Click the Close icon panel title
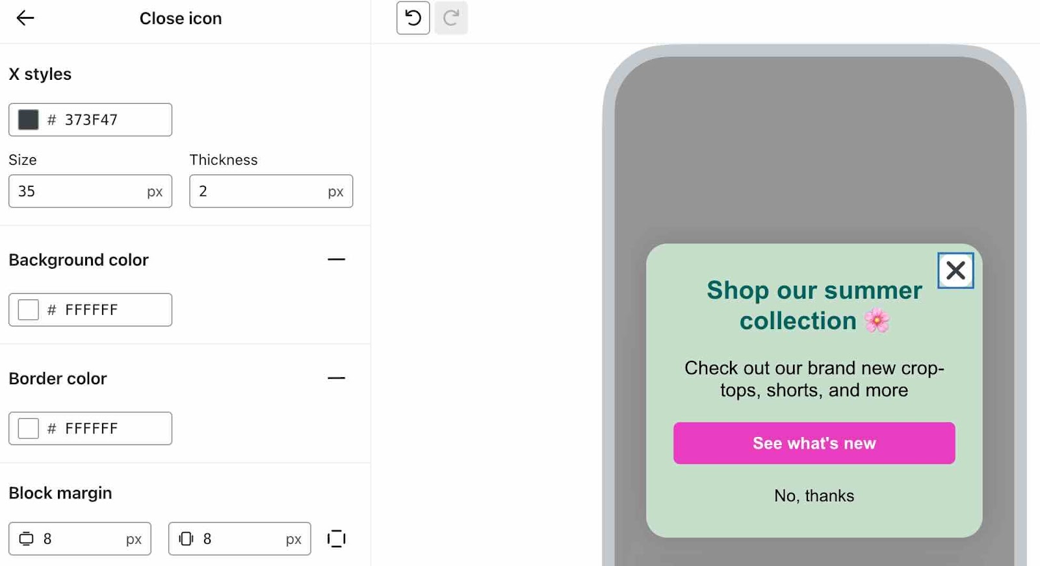 pyautogui.click(x=180, y=18)
